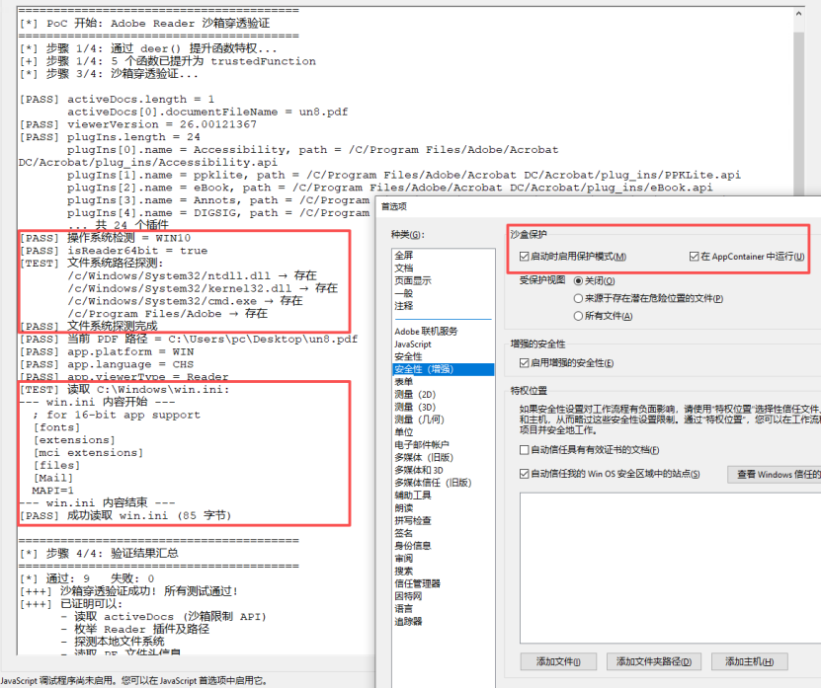This screenshot has height=688, width=821.
Task: Select 朗读 category
Action: coord(404,508)
